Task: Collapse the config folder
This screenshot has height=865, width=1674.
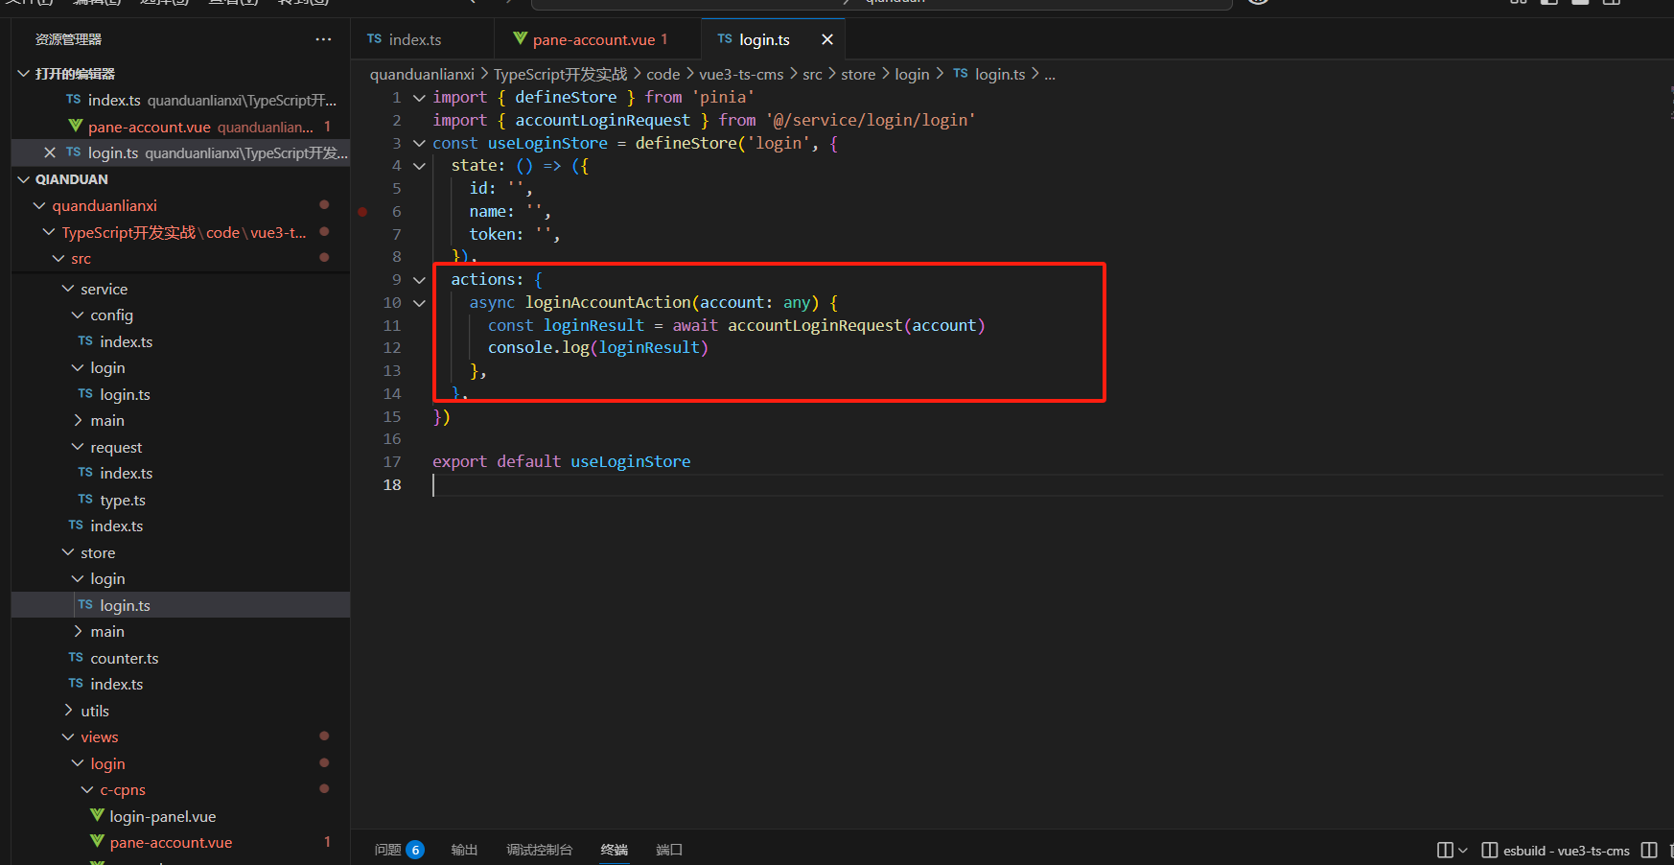Action: point(78,316)
